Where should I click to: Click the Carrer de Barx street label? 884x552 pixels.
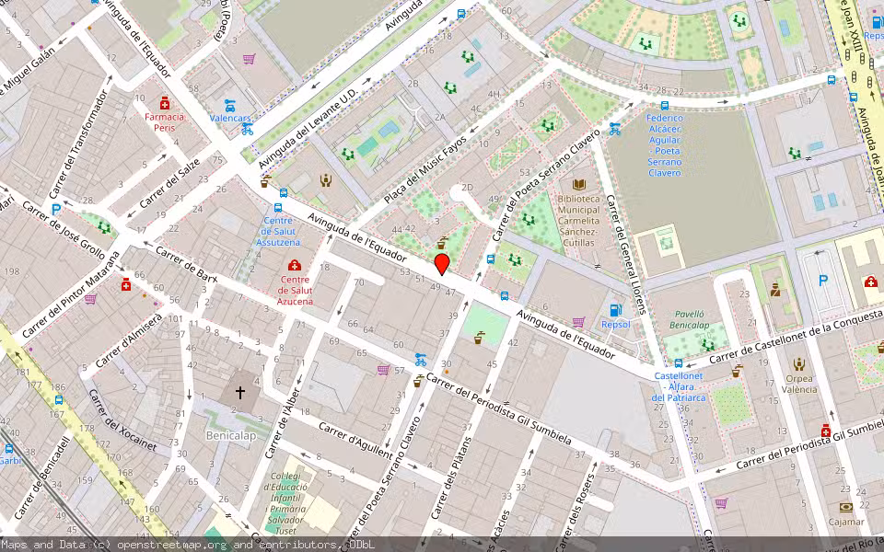185,264
